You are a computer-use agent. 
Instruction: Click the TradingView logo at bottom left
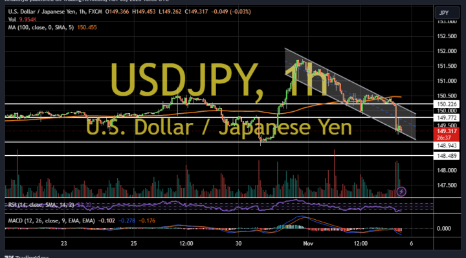[26, 256]
